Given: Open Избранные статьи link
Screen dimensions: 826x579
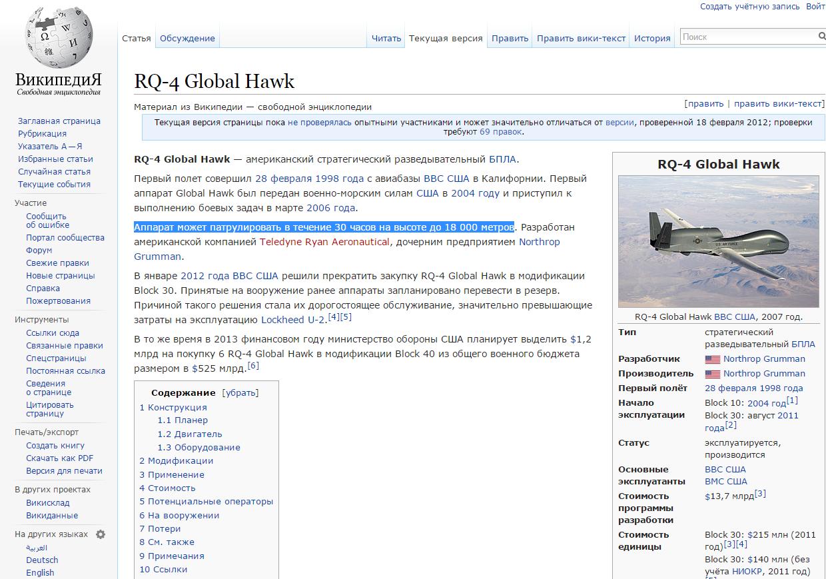Looking at the screenshot, I should [x=55, y=159].
